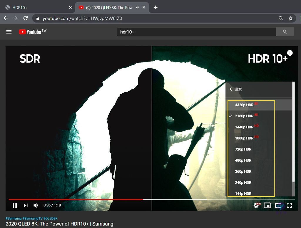The image size is (301, 228).
Task: Select the 2020 QLED 8K video tab
Action: pos(112,7)
